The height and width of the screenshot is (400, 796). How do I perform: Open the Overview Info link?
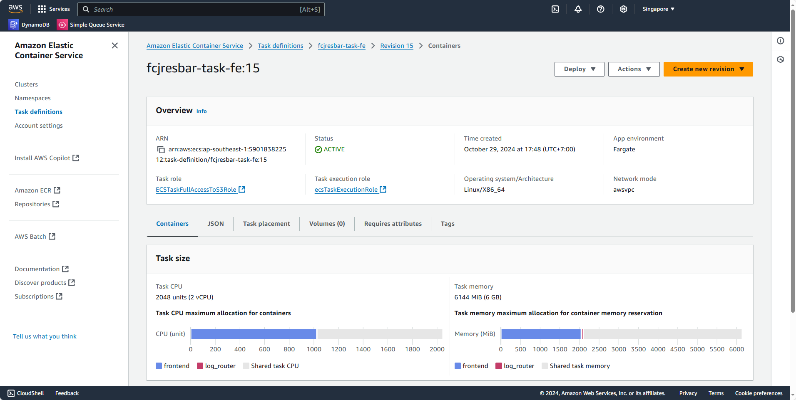[x=201, y=111]
